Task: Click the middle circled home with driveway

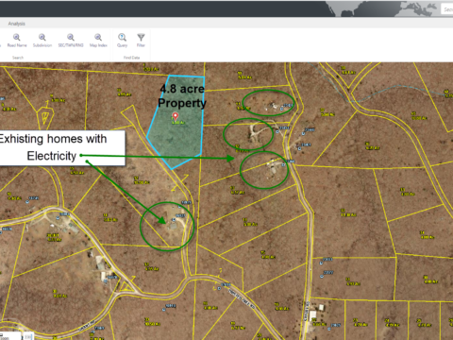Action: pyautogui.click(x=248, y=134)
